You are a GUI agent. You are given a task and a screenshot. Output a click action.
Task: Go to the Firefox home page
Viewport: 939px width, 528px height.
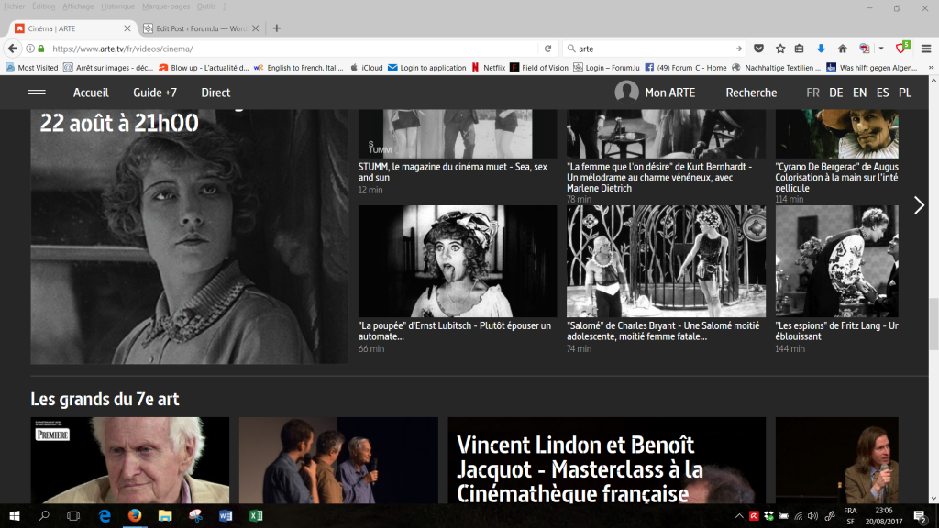tap(843, 49)
